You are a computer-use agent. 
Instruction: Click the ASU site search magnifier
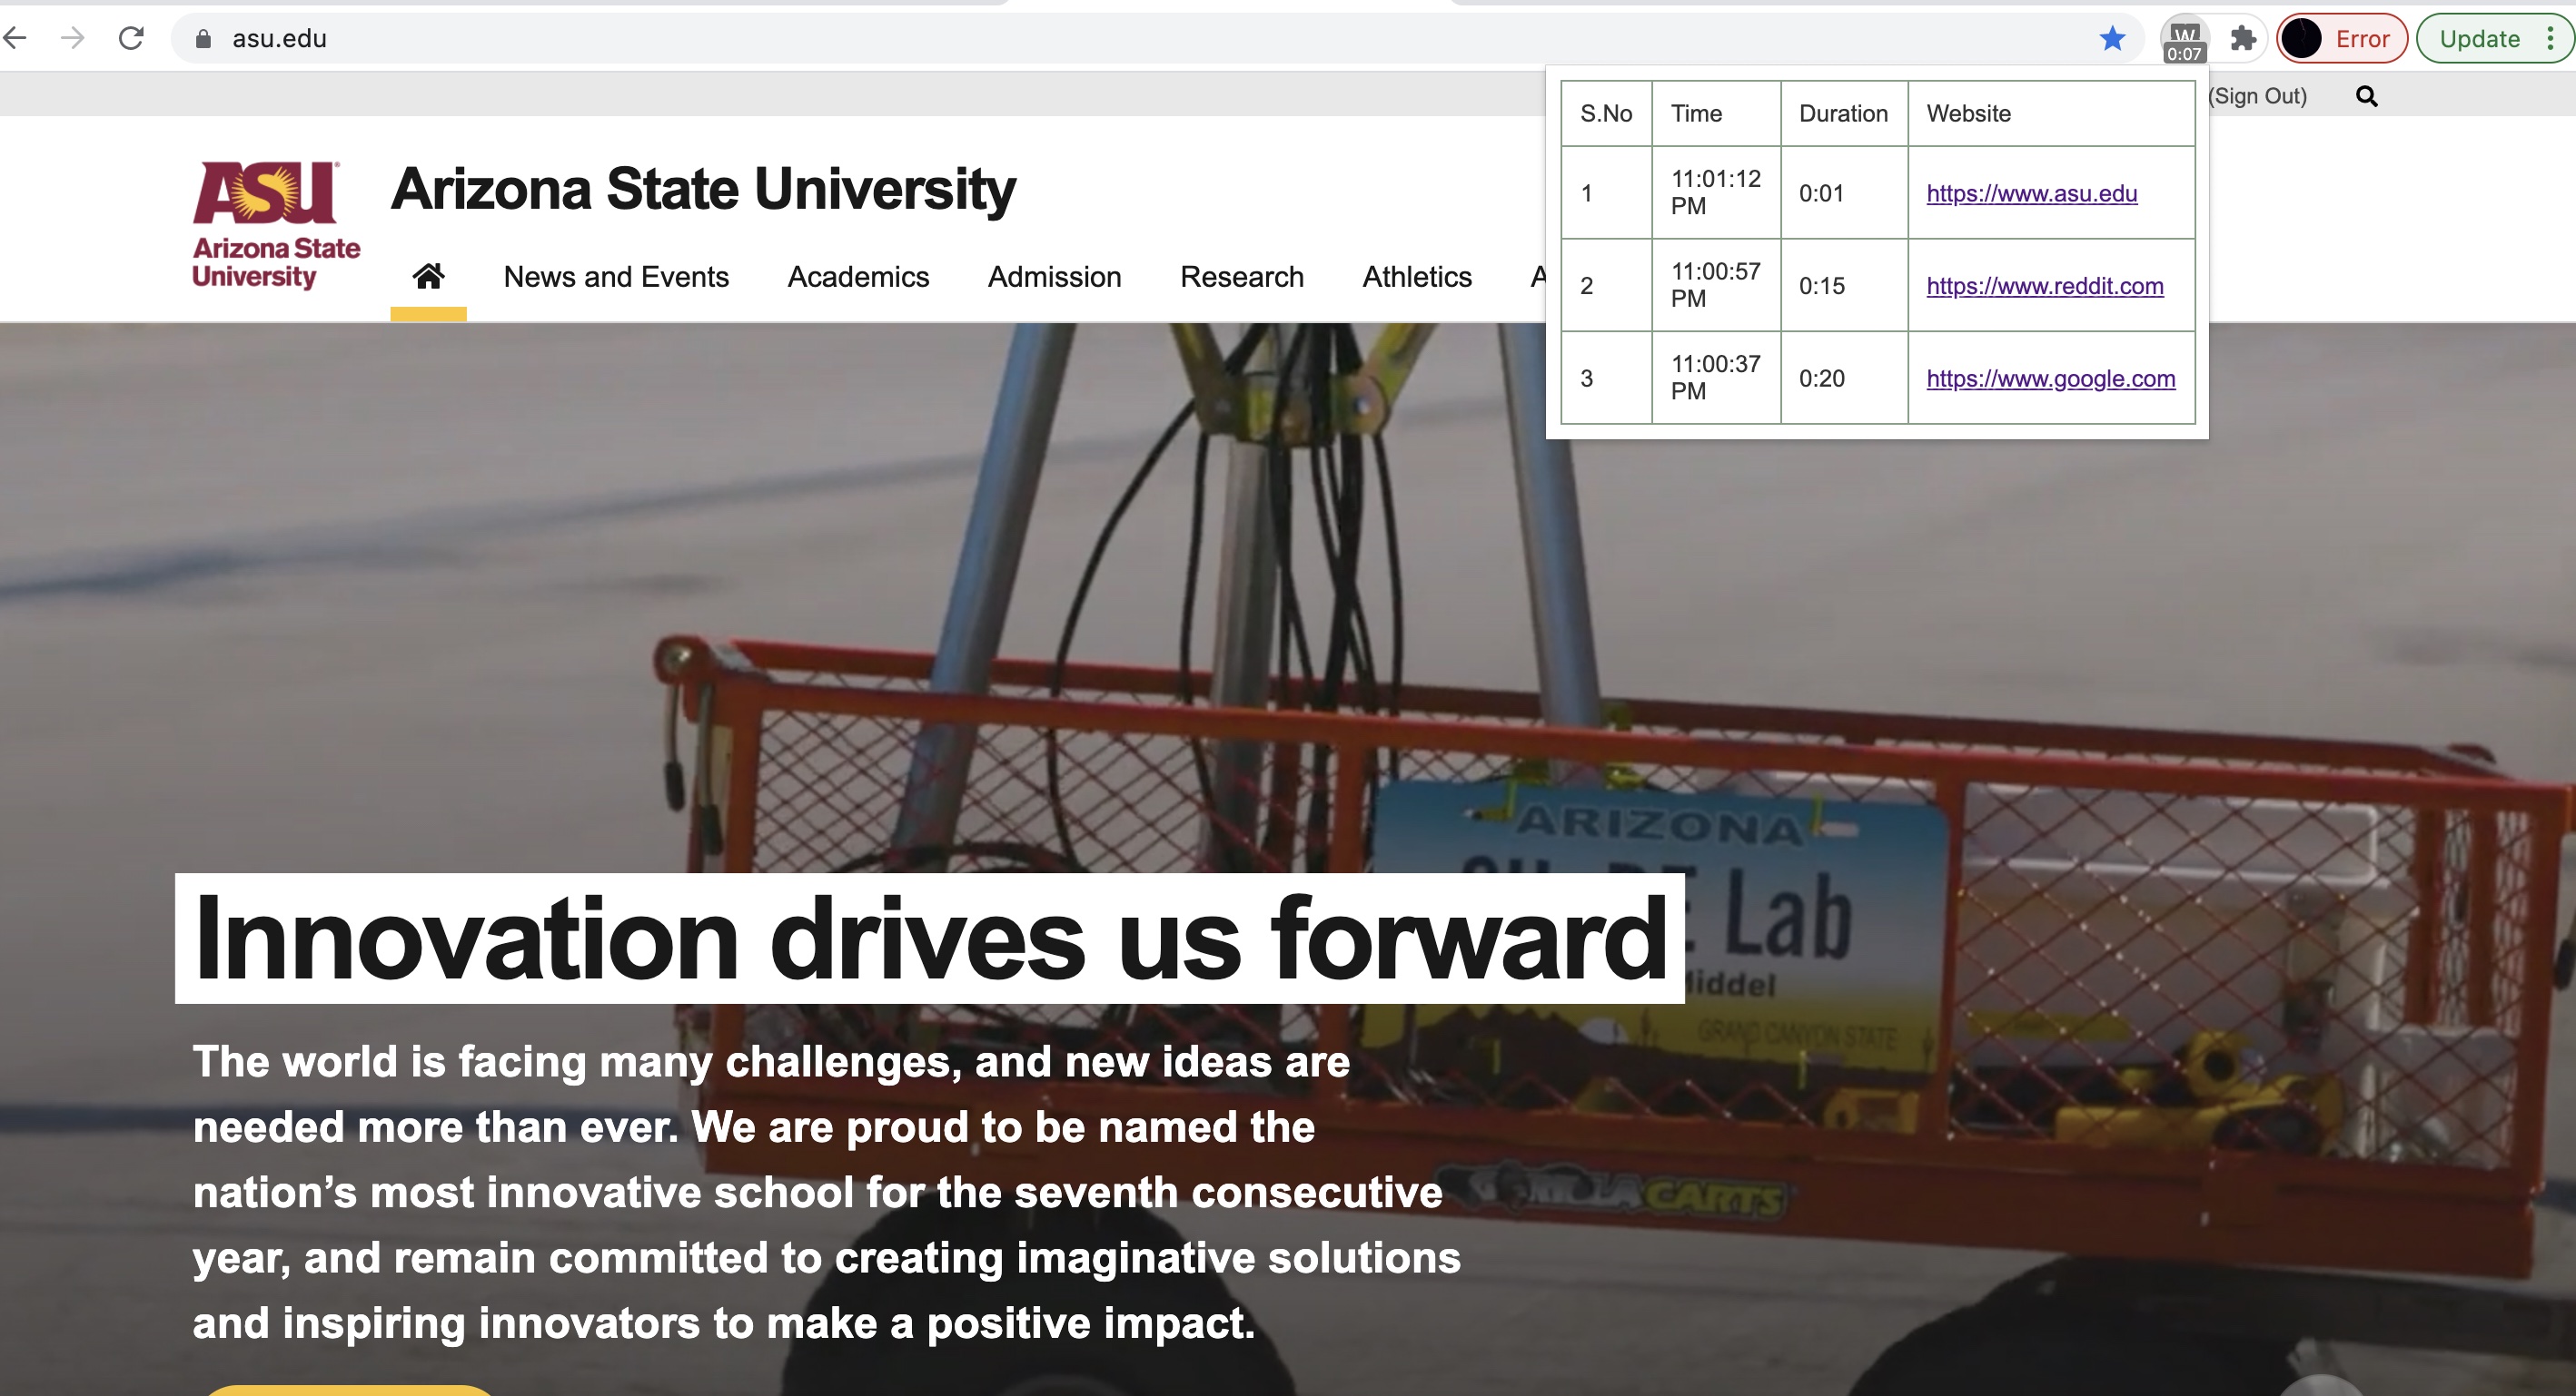point(2366,96)
